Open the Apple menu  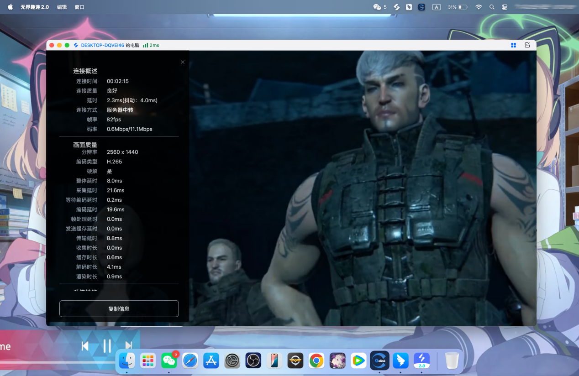[x=10, y=7]
